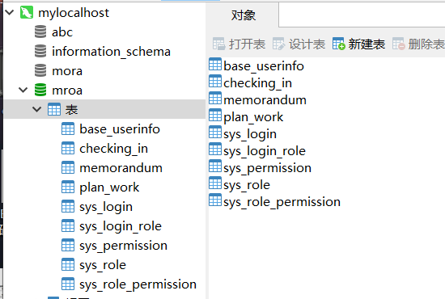The image size is (445, 299).
Task: Select mroa database in tree
Action: pos(67,91)
